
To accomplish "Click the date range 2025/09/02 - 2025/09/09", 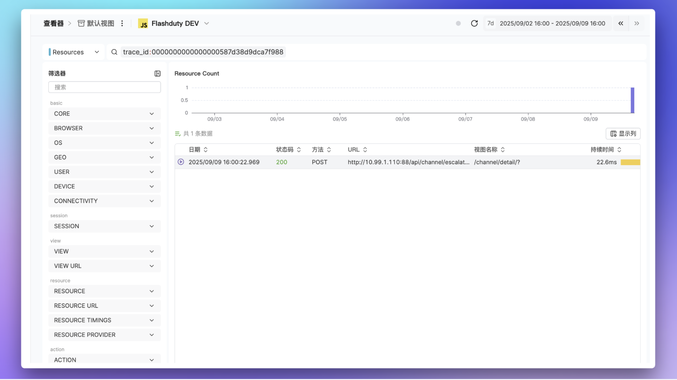I will [x=552, y=23].
